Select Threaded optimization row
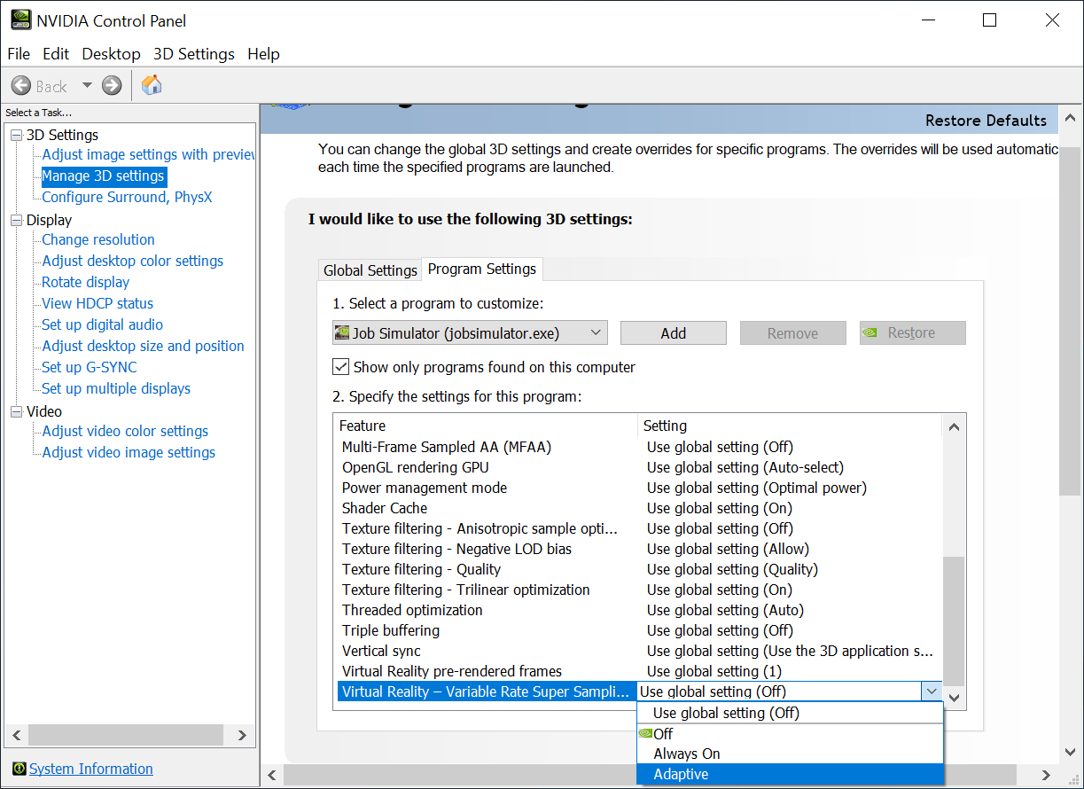Screen dimensions: 1084x789 coord(638,610)
